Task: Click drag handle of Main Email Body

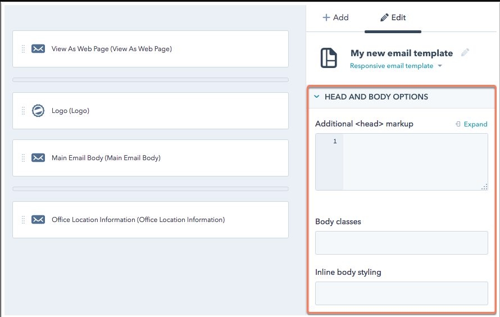Action: [x=23, y=158]
